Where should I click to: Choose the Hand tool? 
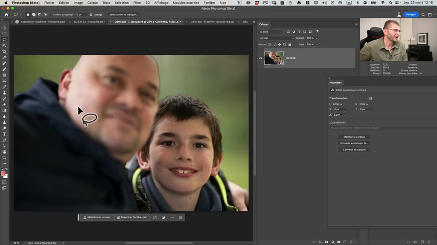(x=5, y=151)
